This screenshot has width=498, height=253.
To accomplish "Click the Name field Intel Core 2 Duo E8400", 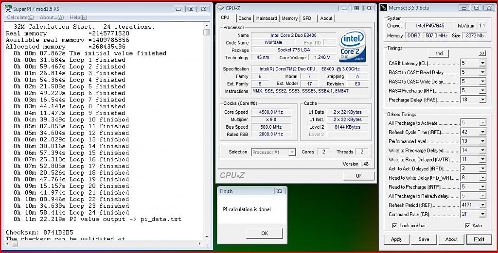I will pos(293,35).
